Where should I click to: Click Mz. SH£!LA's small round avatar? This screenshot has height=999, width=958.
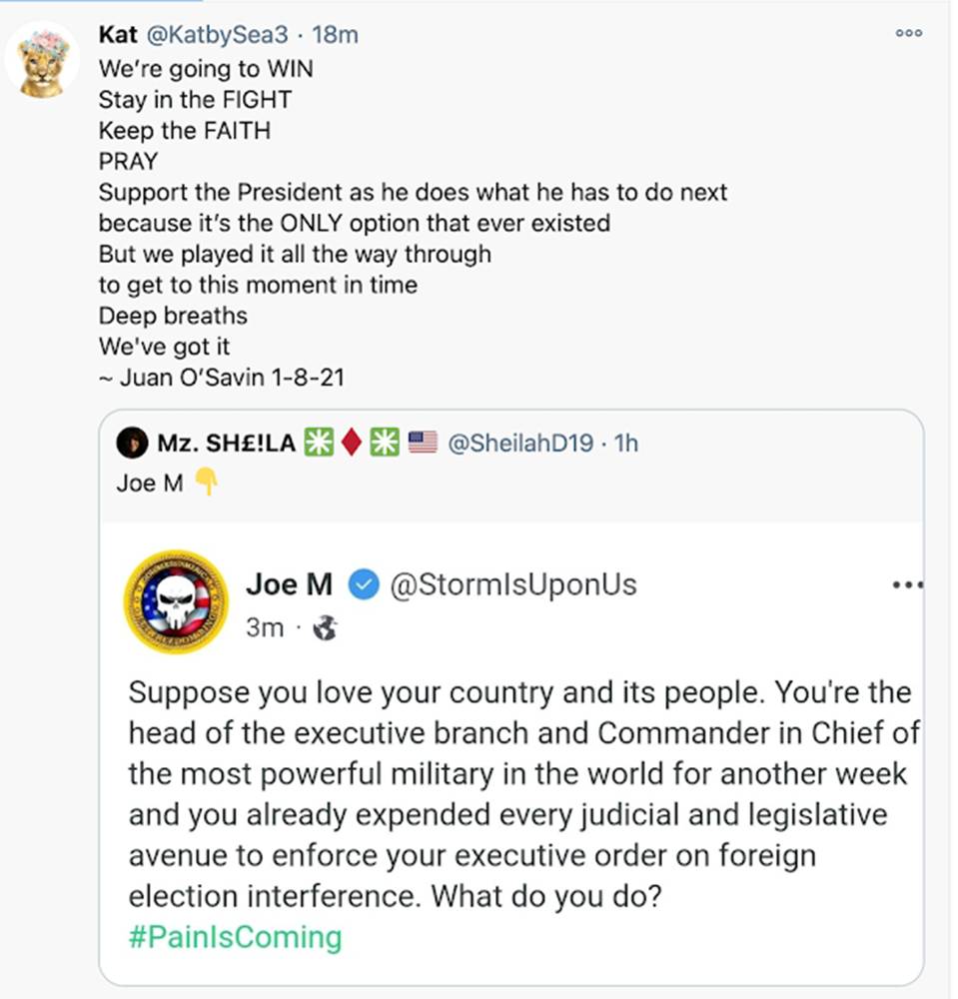(133, 443)
